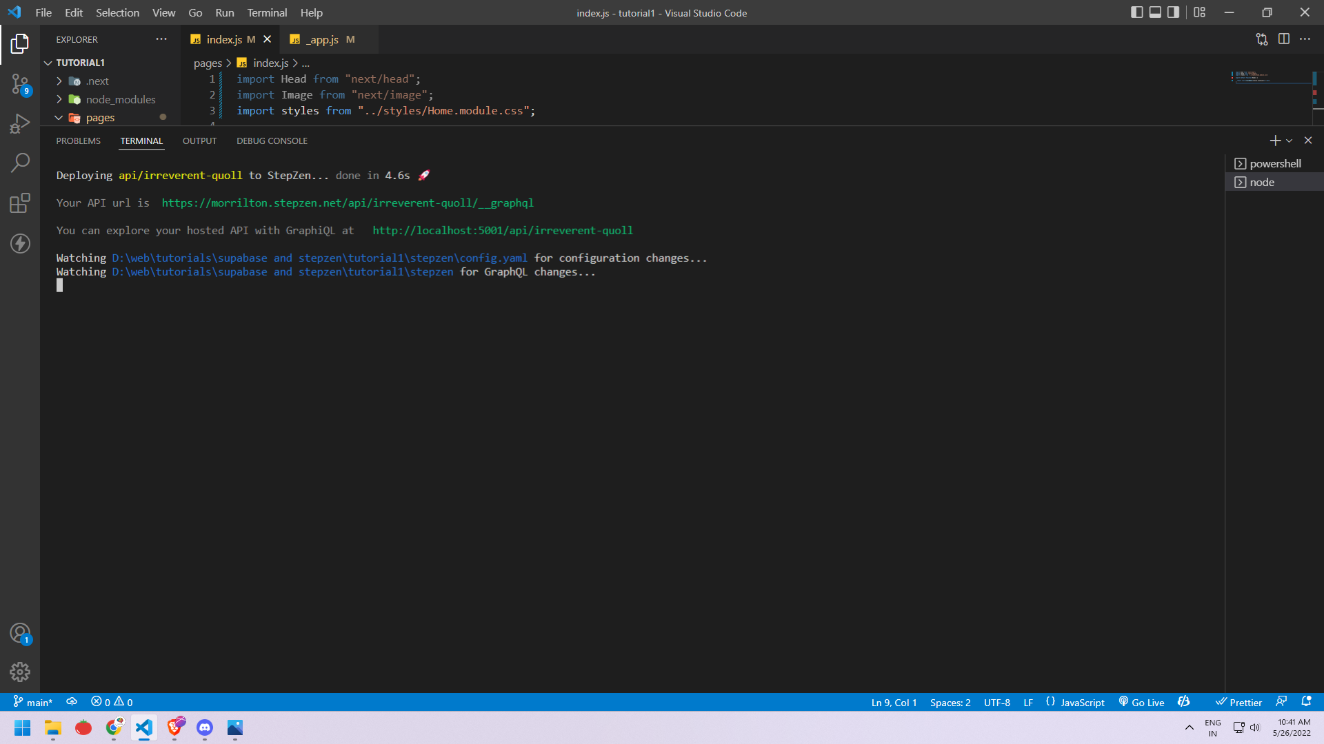Open the Run and Debug view
The height and width of the screenshot is (744, 1324).
tap(20, 124)
